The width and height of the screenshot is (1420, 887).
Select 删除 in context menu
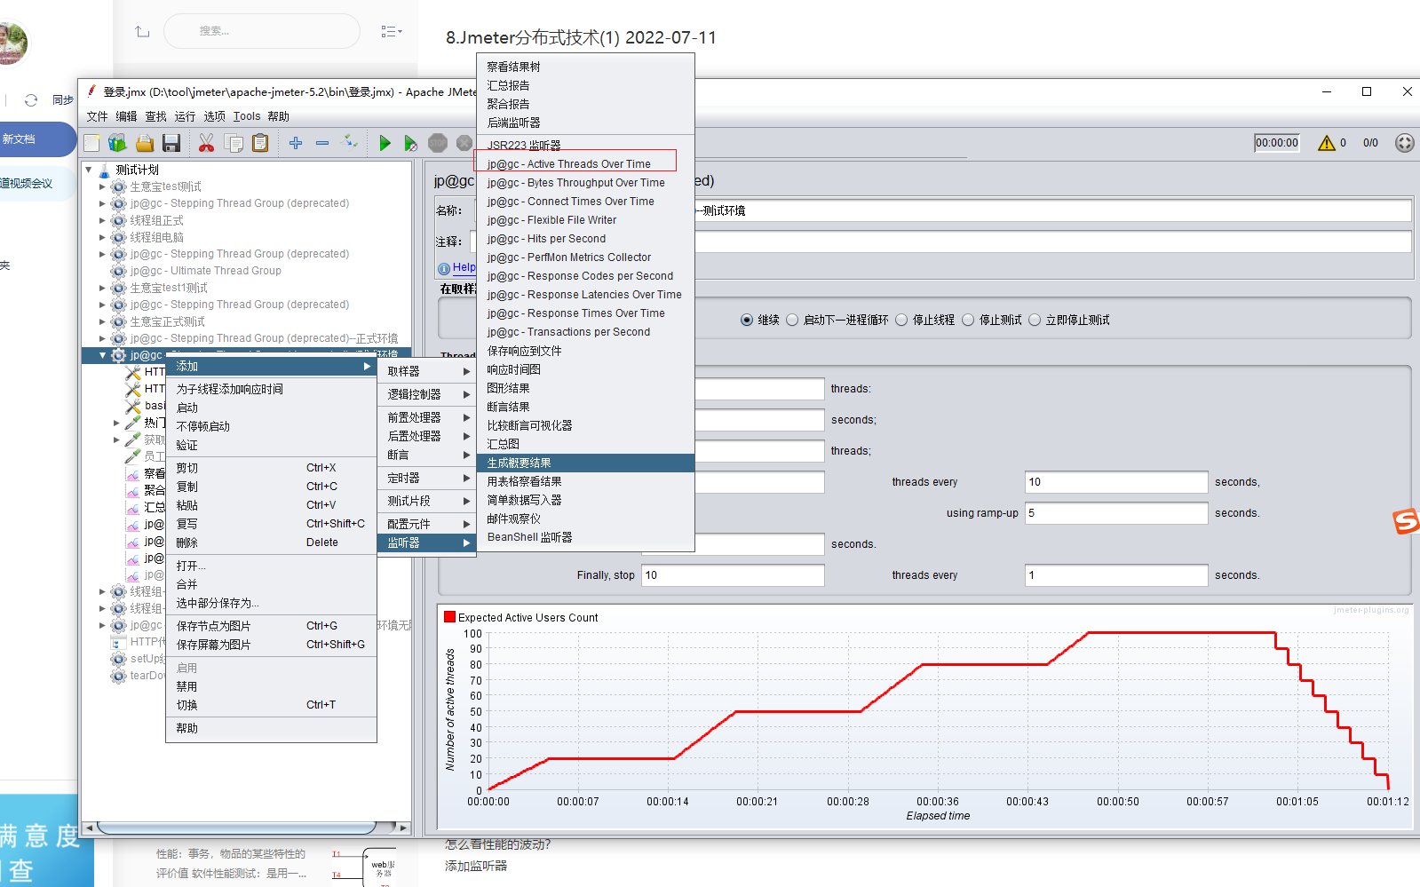click(x=271, y=542)
